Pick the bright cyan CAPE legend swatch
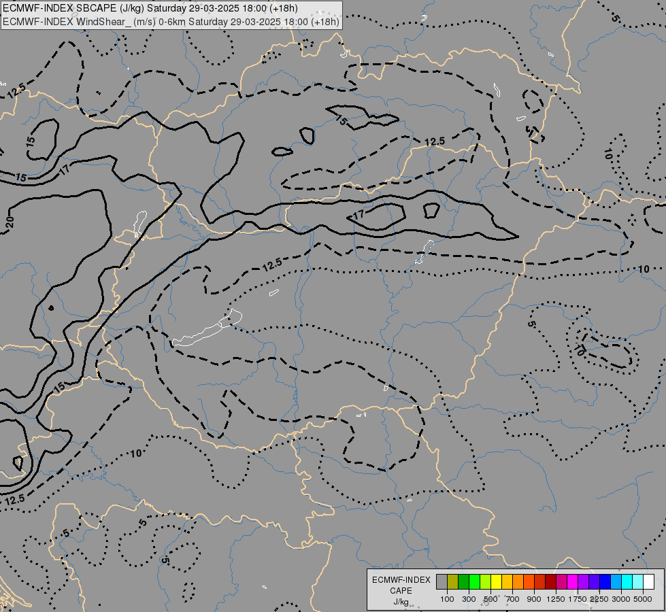This screenshot has height=612, width=666. click(627, 581)
